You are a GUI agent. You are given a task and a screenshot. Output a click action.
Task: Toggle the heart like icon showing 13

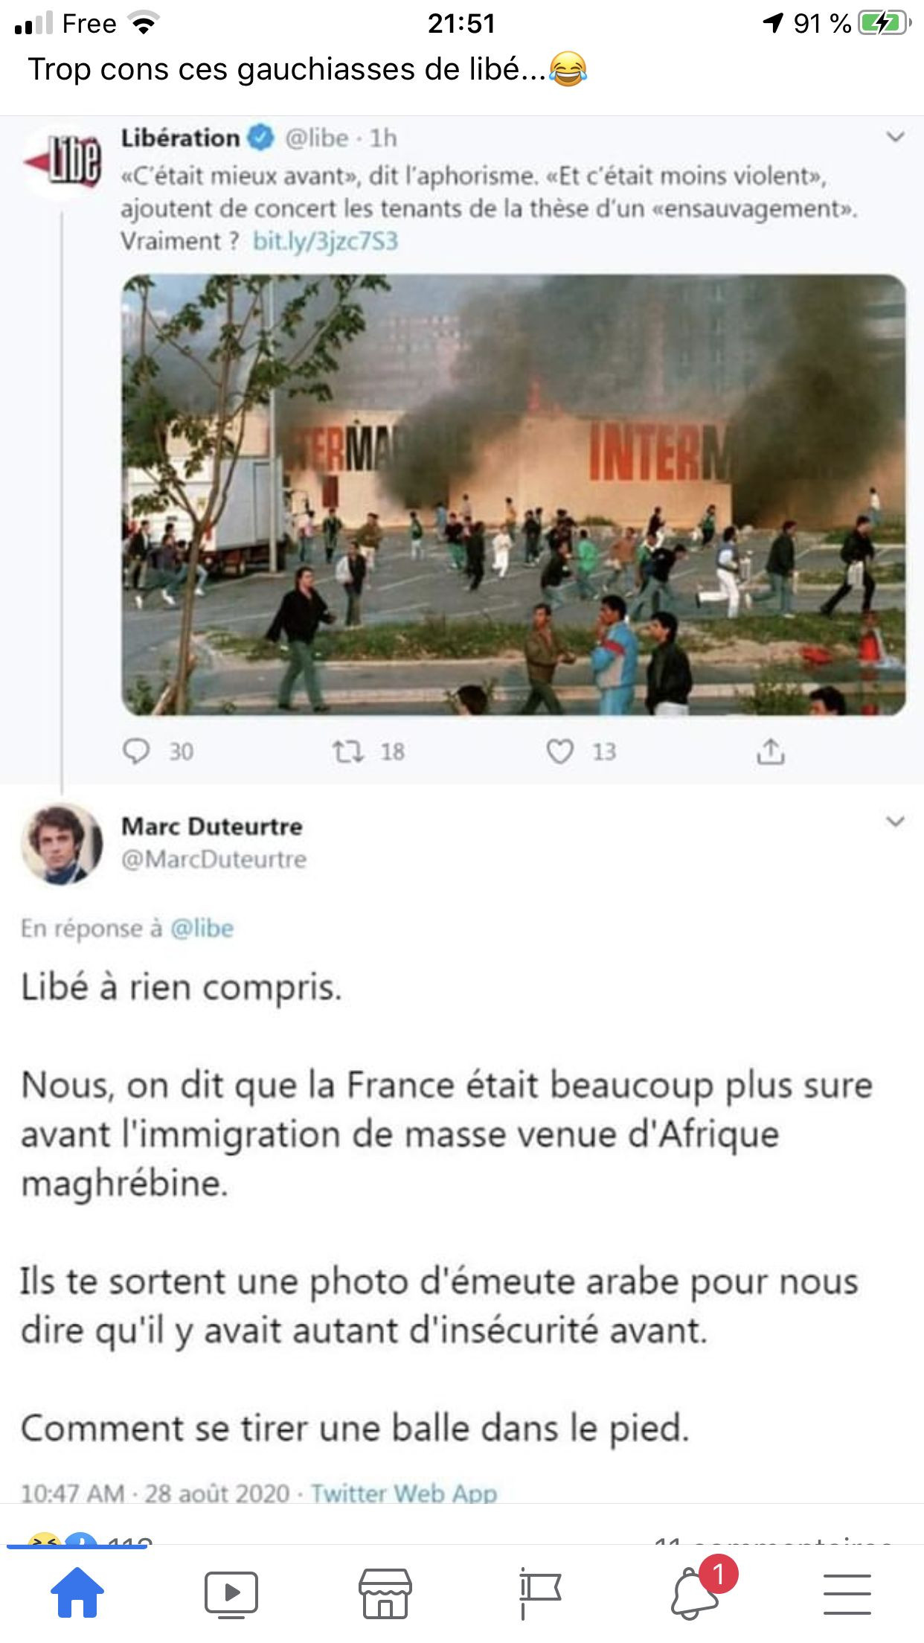[560, 752]
